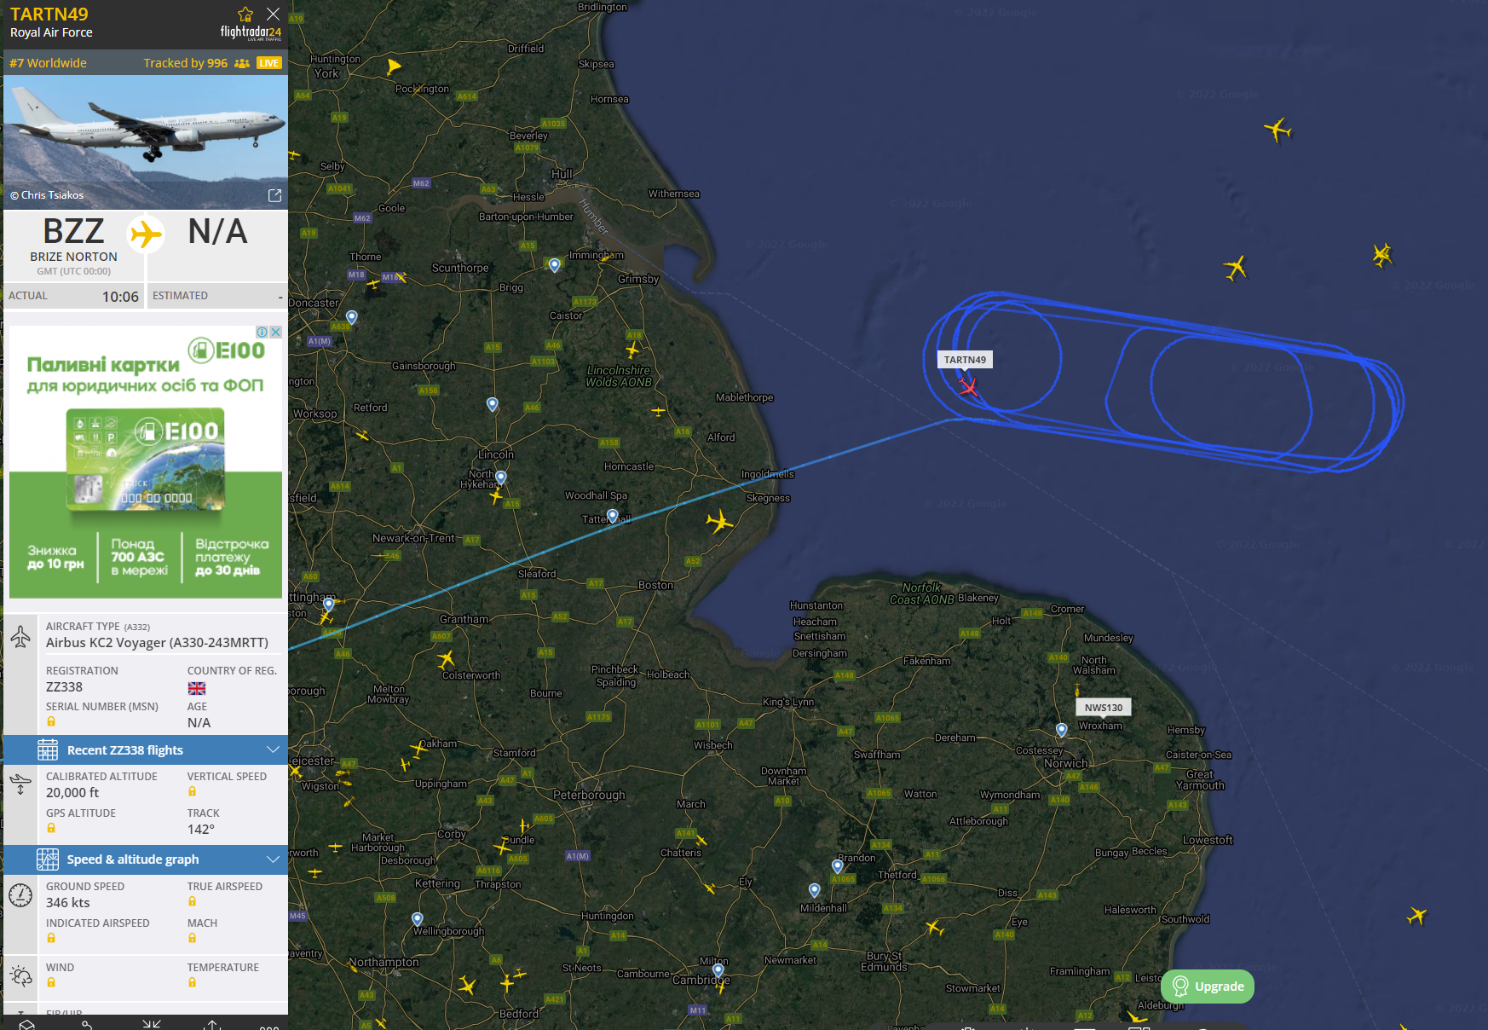Click the Voyager aircraft photo thumbnail
The width and height of the screenshot is (1488, 1030).
tap(146, 142)
